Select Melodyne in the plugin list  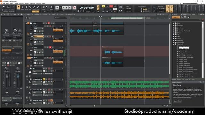[x=182, y=54]
